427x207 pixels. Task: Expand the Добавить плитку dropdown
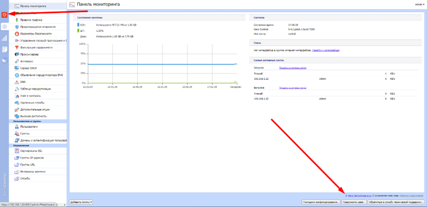(81, 201)
